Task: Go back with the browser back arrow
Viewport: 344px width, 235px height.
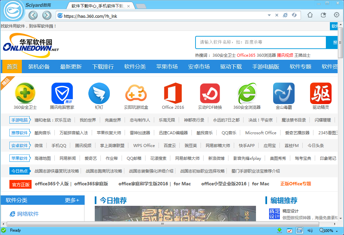Action: click(x=33, y=15)
